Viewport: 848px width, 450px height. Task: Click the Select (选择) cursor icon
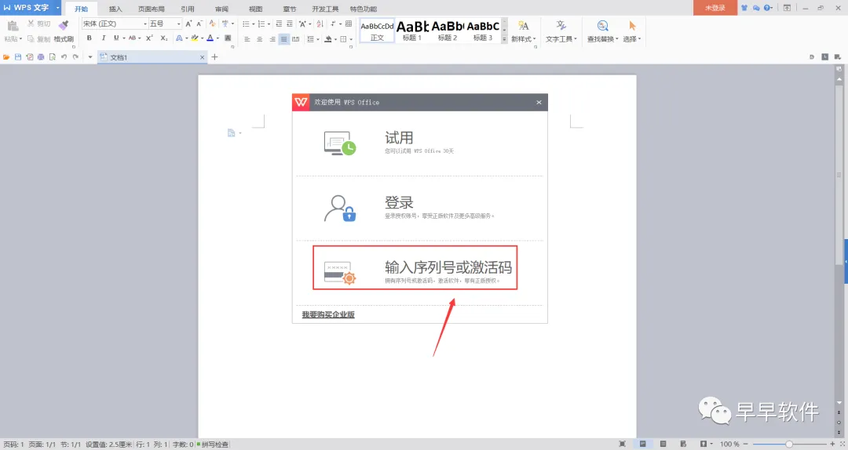tap(632, 25)
